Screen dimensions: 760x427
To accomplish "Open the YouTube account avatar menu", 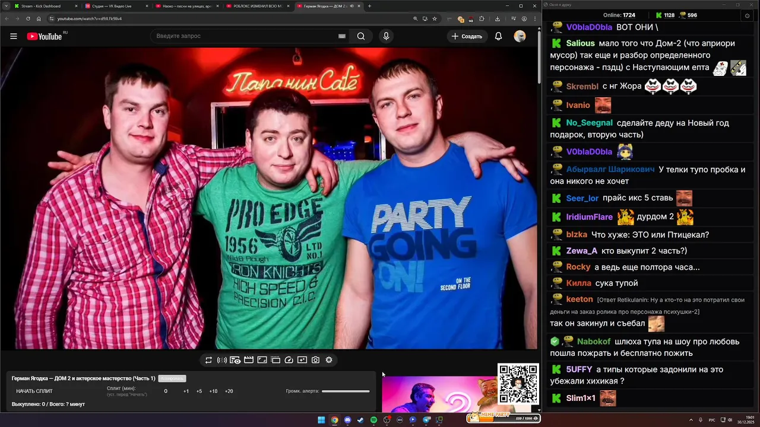I will (520, 36).
